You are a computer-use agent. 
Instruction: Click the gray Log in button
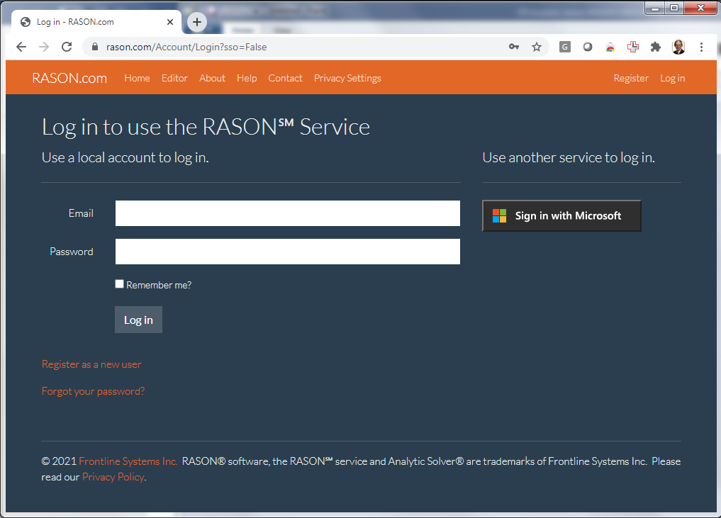point(138,320)
